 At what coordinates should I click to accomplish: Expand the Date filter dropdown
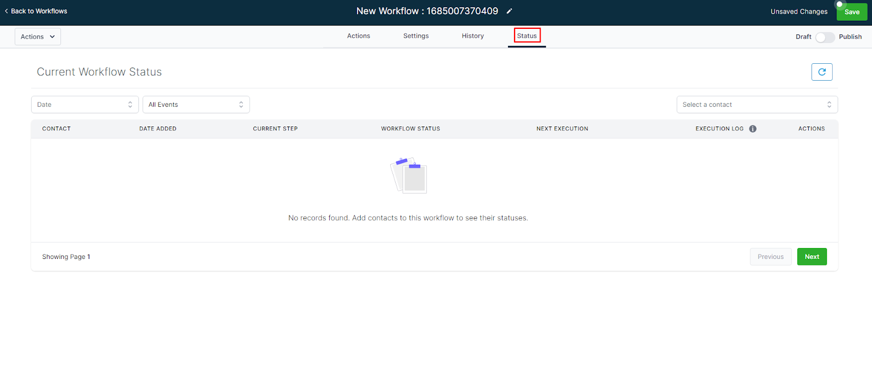pyautogui.click(x=85, y=105)
